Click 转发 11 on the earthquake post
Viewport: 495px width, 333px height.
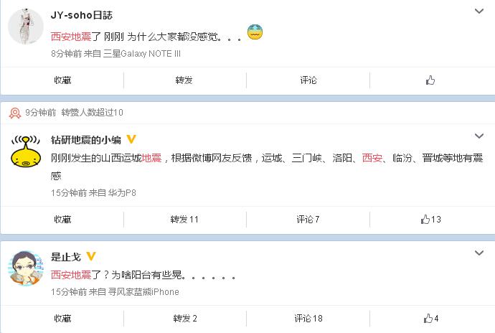tap(184, 220)
